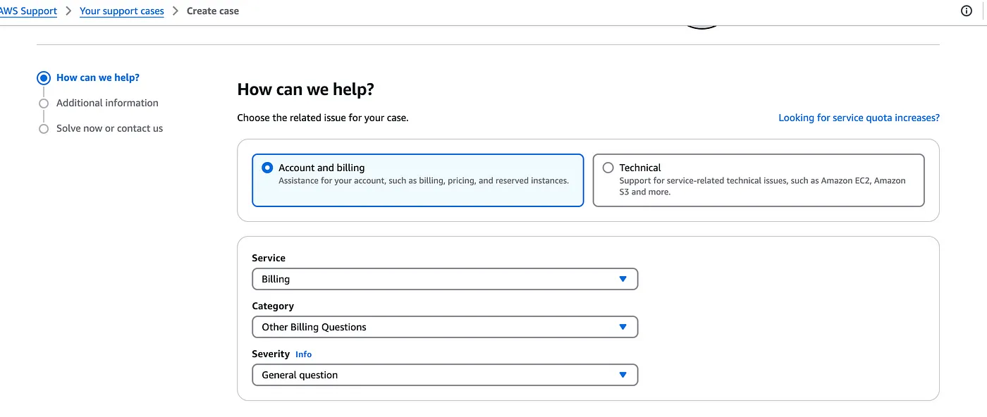This screenshot has width=987, height=417.
Task: Open the Your support cases breadcrumb link
Action: 122,11
